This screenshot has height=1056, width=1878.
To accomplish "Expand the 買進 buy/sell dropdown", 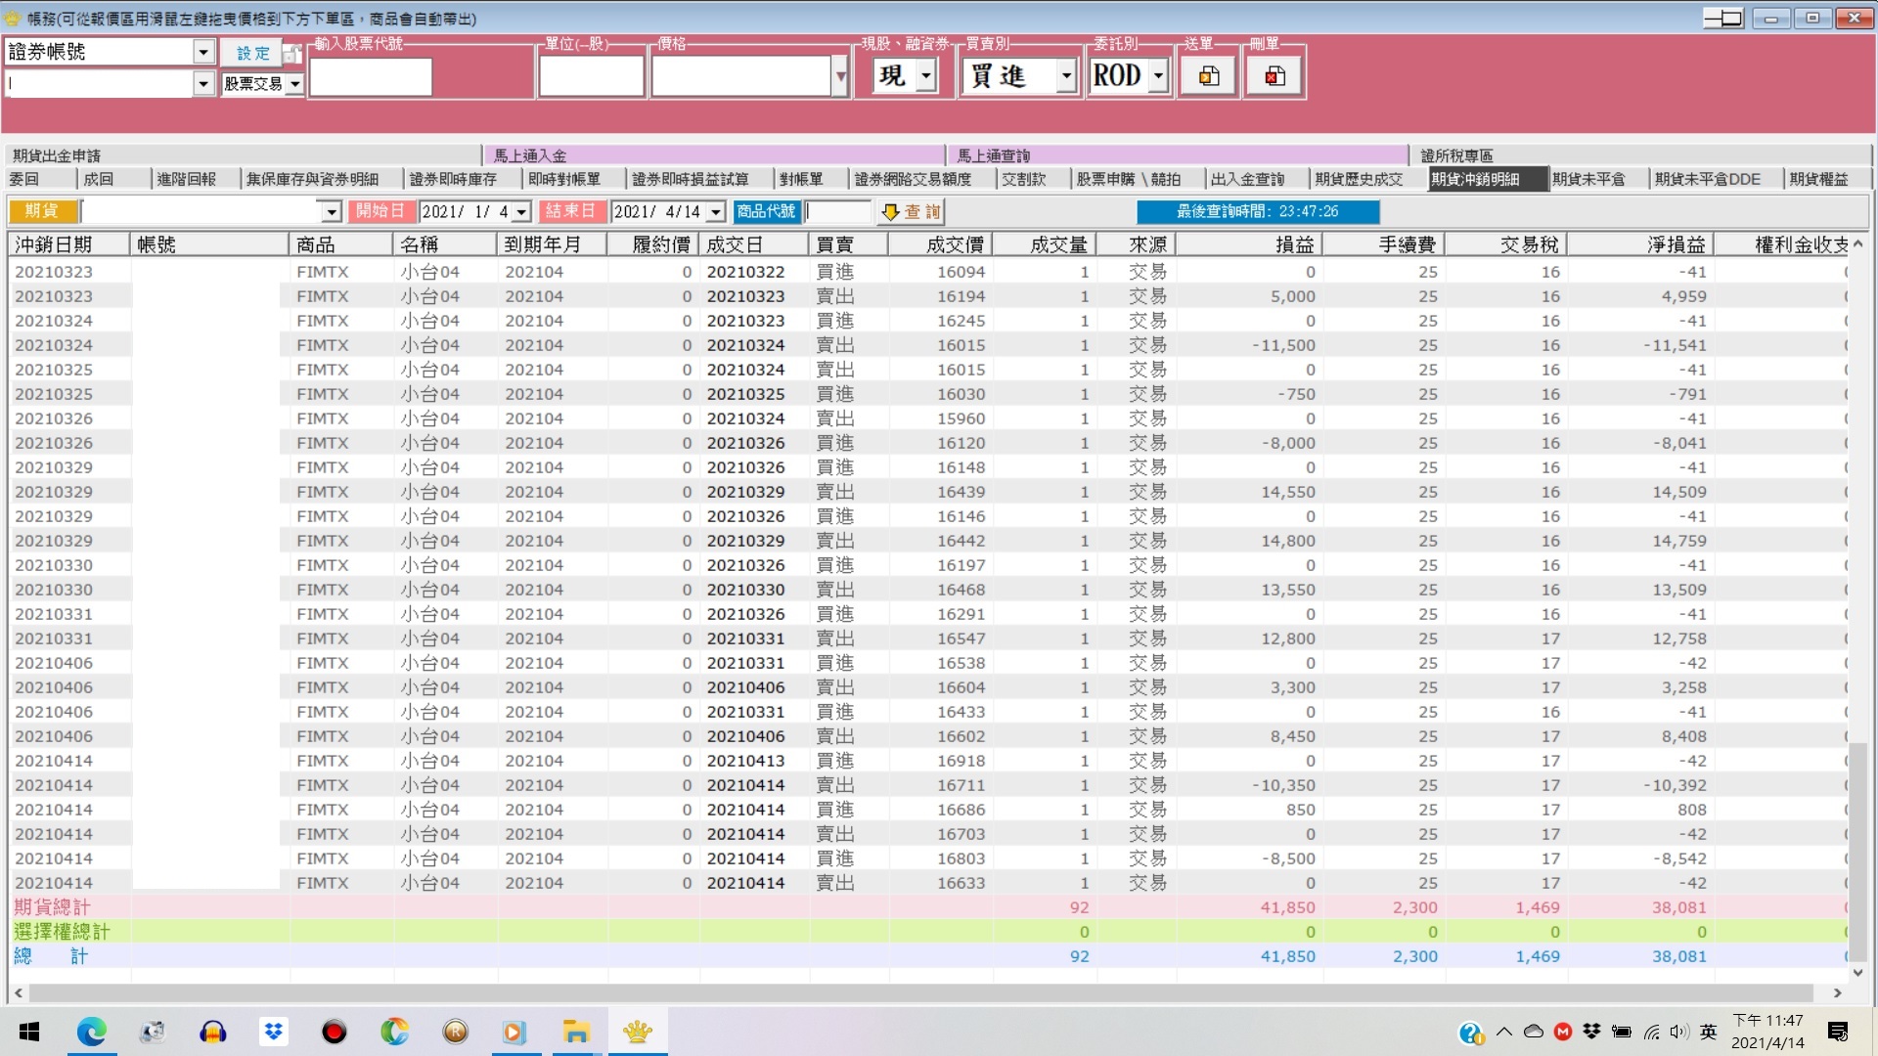I will point(1066,75).
